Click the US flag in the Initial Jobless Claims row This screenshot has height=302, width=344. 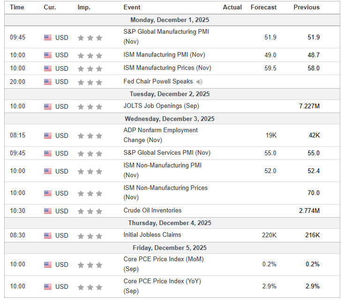(48, 236)
